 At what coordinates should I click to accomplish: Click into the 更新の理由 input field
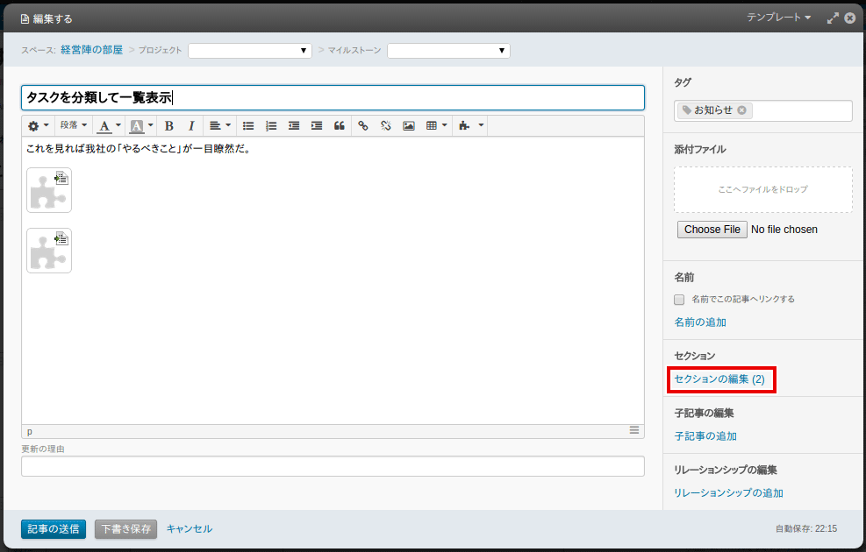pyautogui.click(x=333, y=466)
